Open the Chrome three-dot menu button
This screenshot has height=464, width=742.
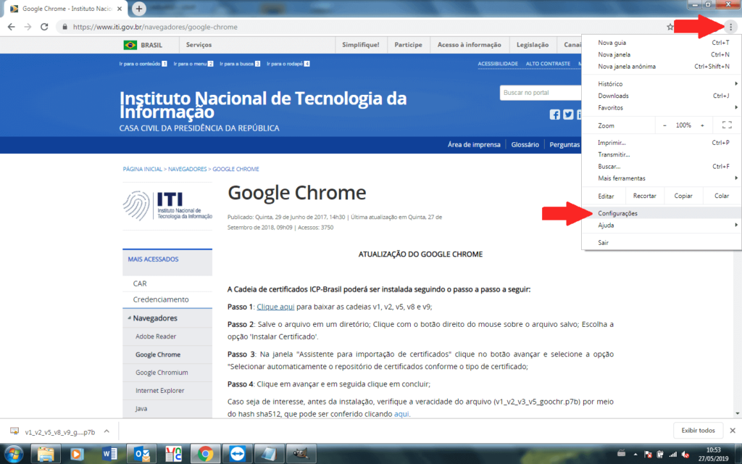click(730, 27)
